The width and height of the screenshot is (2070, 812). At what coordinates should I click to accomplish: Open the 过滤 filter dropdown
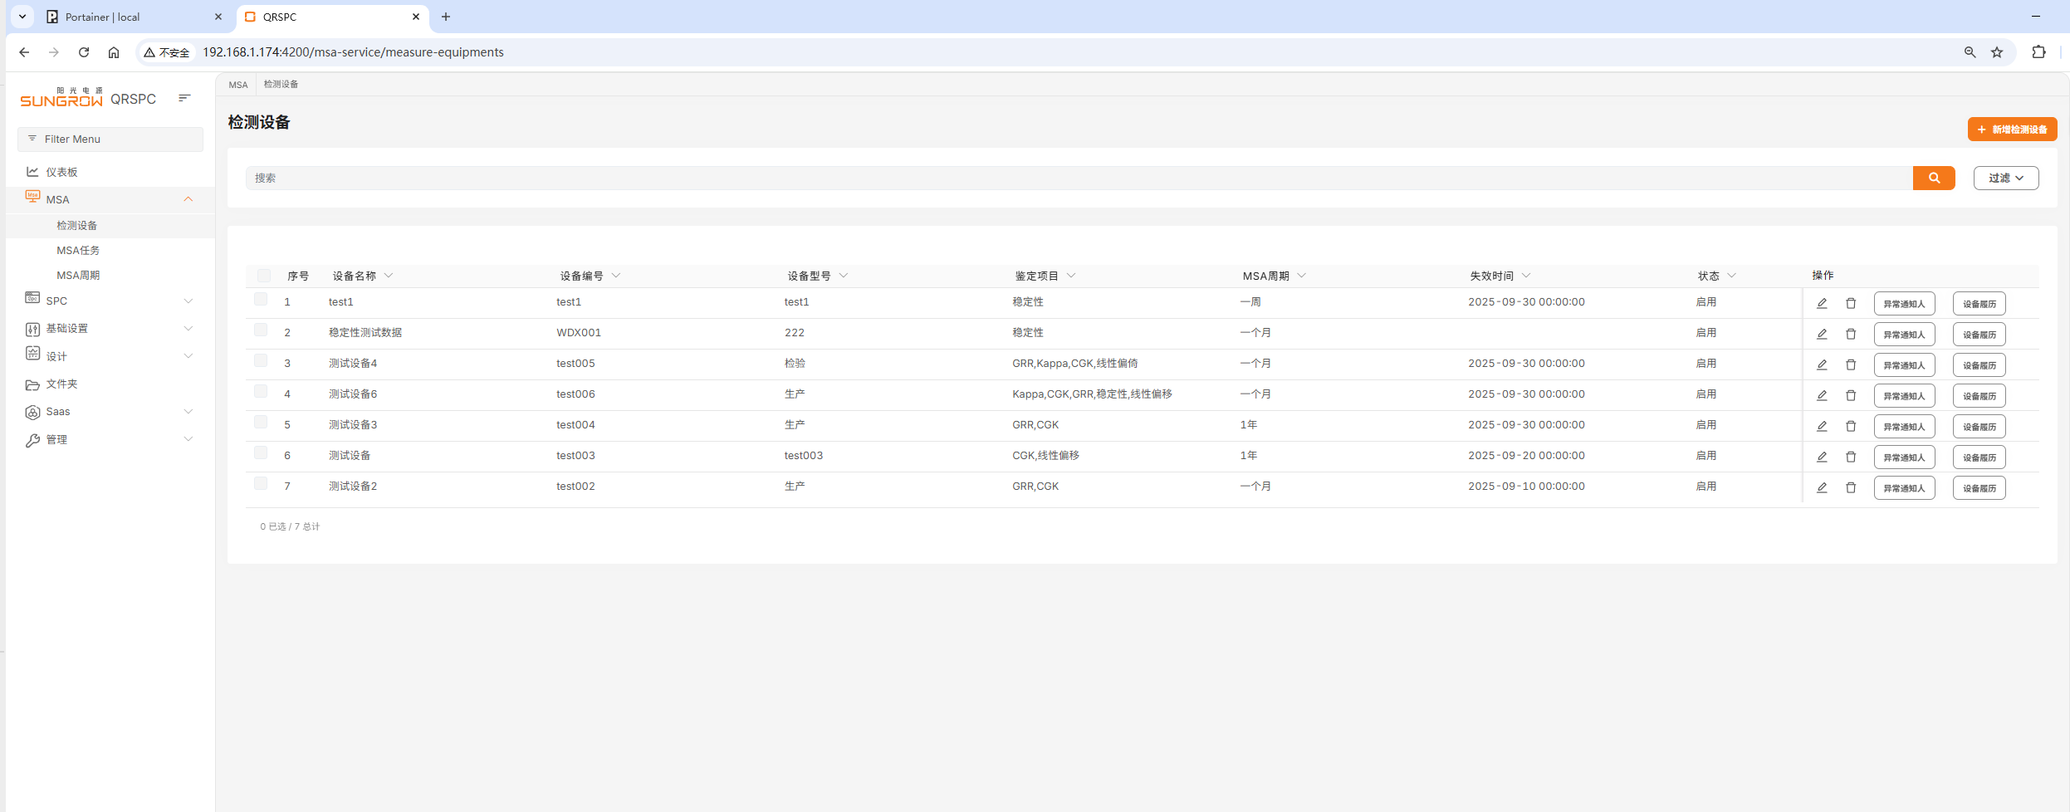point(2005,178)
